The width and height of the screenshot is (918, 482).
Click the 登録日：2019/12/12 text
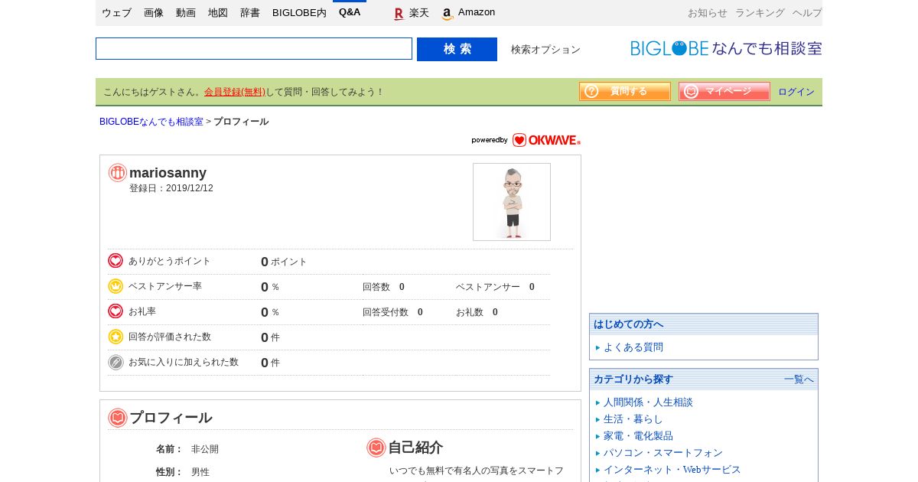point(171,188)
